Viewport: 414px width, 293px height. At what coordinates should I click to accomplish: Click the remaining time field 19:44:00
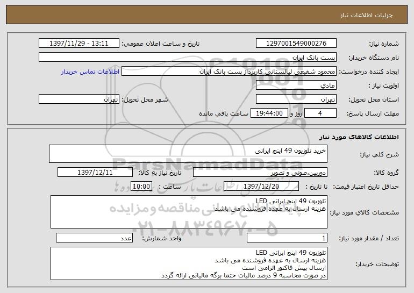269,113
